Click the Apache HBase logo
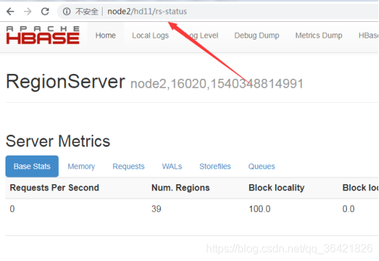Viewport: 379px width, 261px height. pyautogui.click(x=43, y=35)
